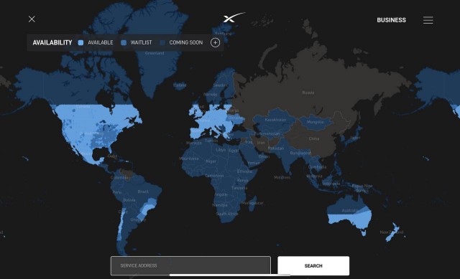The image size is (460, 279).
Task: Select Kenya on the map
Action: (x=242, y=180)
